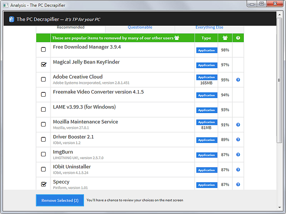Click Application badge for Adobe Creative Cloud
The height and width of the screenshot is (214, 286).
tap(207, 77)
